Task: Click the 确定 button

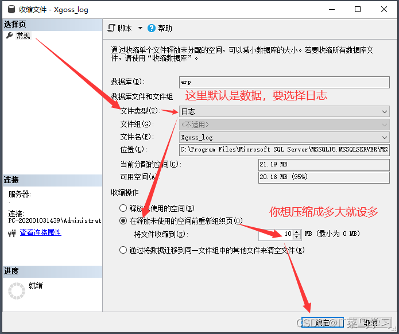Action: [x=322, y=323]
